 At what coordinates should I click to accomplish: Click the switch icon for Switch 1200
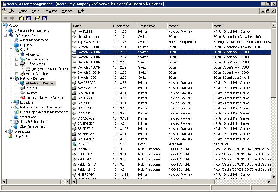pos(74,78)
